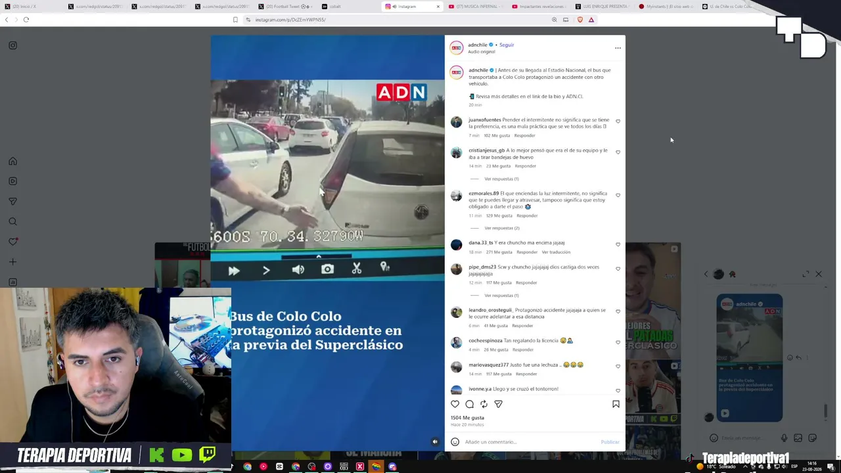Like cristianjesus_gb comment

click(618, 152)
